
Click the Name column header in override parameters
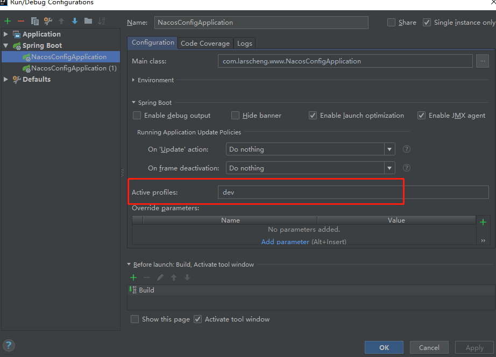click(x=230, y=220)
